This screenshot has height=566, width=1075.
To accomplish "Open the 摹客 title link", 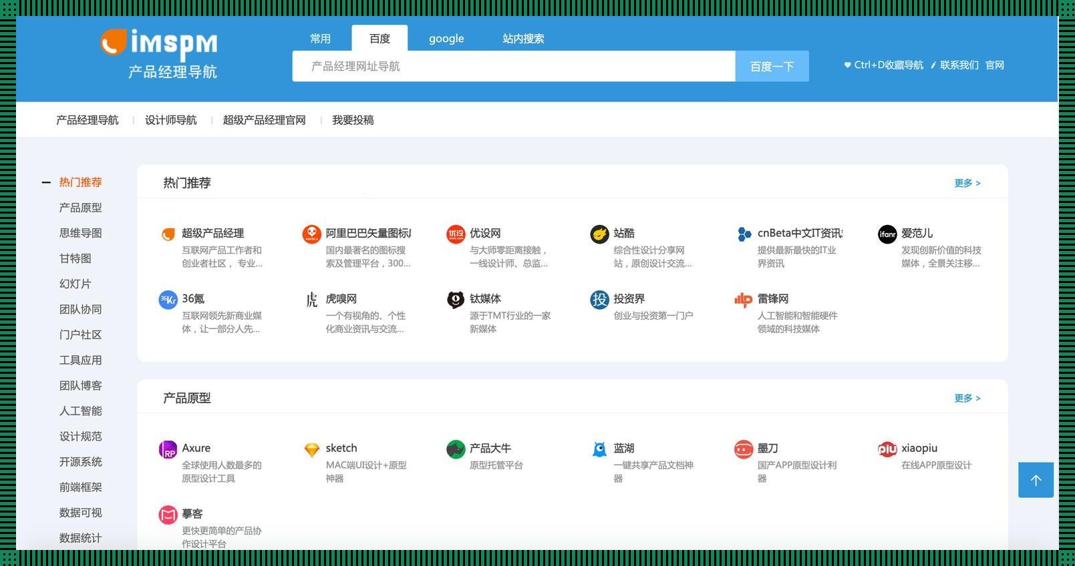I will pyautogui.click(x=192, y=513).
